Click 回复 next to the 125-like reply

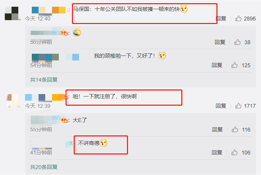pos(217,65)
